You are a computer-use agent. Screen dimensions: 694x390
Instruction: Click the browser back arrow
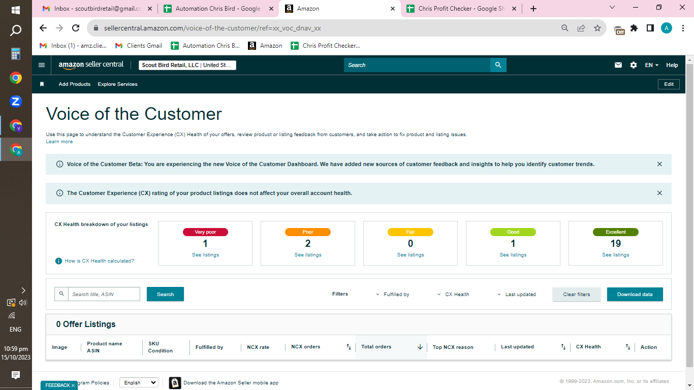[43, 28]
